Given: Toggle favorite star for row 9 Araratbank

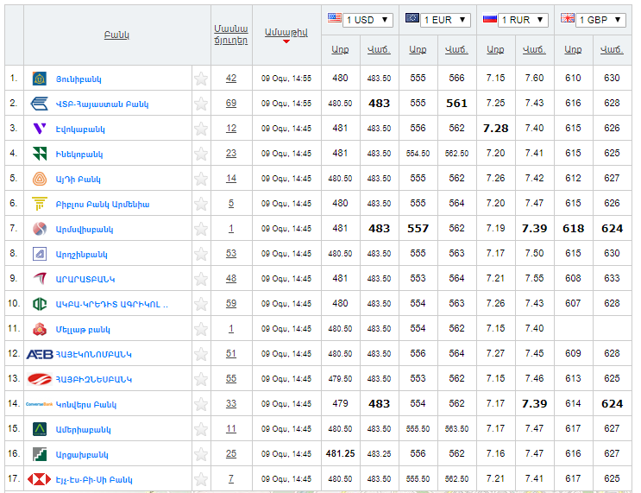Looking at the screenshot, I should click(201, 279).
